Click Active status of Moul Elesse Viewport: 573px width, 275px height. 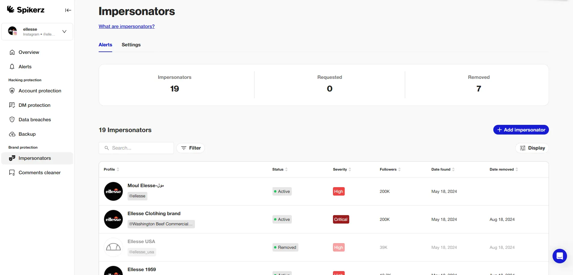pyautogui.click(x=282, y=191)
